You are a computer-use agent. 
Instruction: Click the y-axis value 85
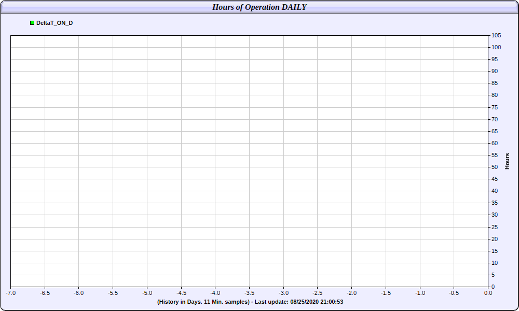[x=495, y=83]
